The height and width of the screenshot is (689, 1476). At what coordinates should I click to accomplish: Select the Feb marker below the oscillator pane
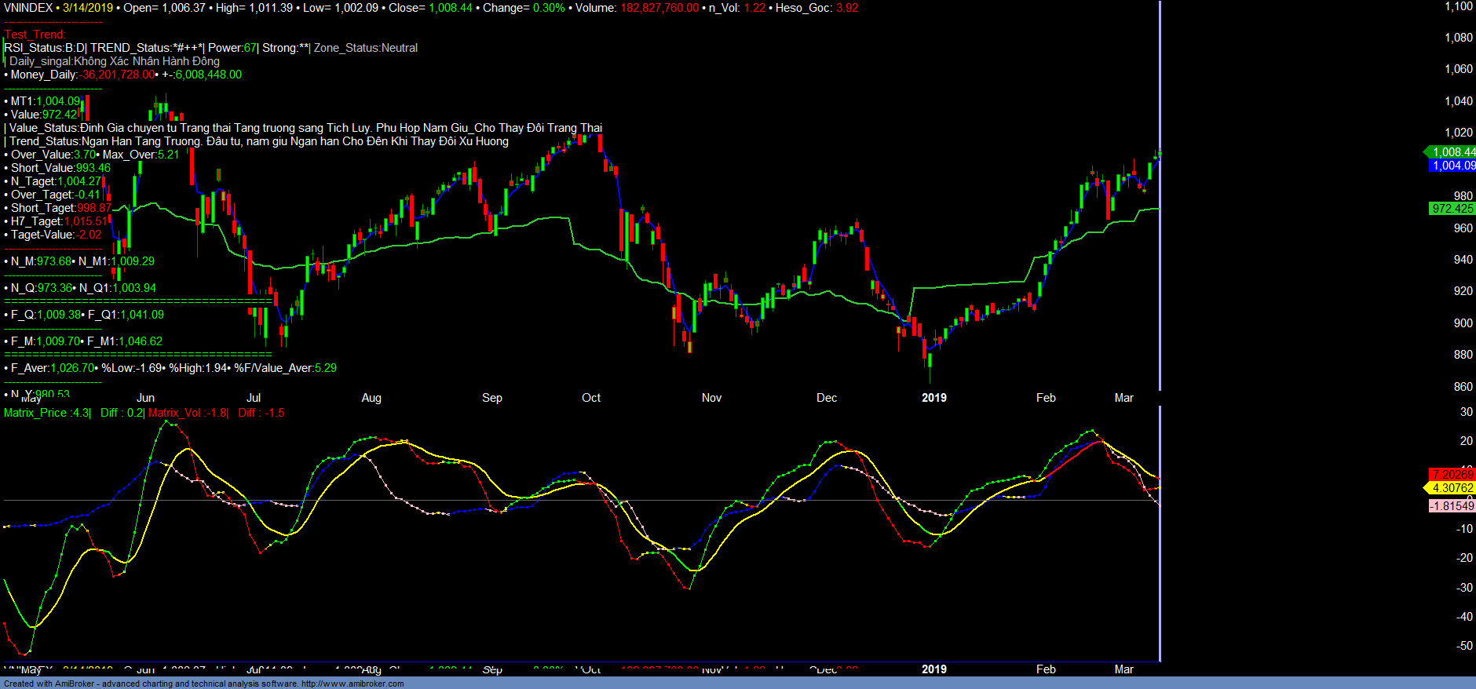1046,669
